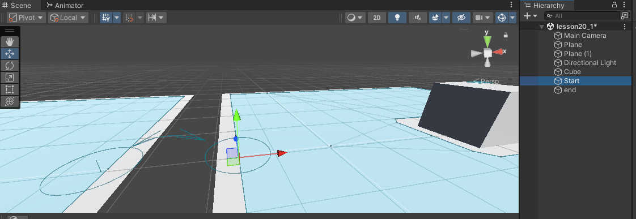The width and height of the screenshot is (636, 219).
Task: Grab the tools overlay handle
Action: coord(10,31)
